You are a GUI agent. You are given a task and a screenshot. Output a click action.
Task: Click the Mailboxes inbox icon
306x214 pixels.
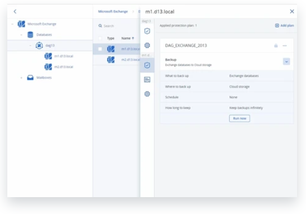30,78
